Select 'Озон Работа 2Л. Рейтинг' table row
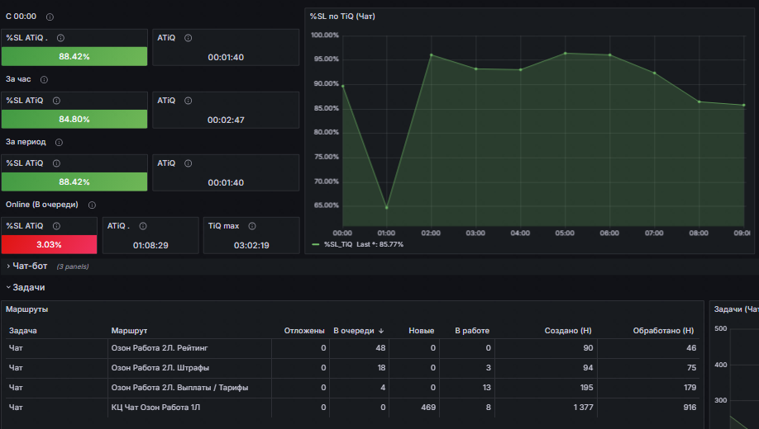The image size is (759, 429). (x=352, y=348)
